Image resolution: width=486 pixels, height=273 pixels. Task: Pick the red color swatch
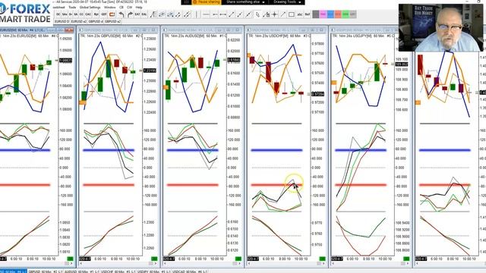pos(338,14)
